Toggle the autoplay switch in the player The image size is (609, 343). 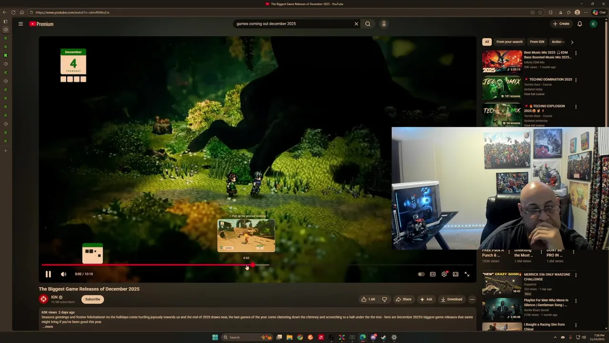[421, 274]
